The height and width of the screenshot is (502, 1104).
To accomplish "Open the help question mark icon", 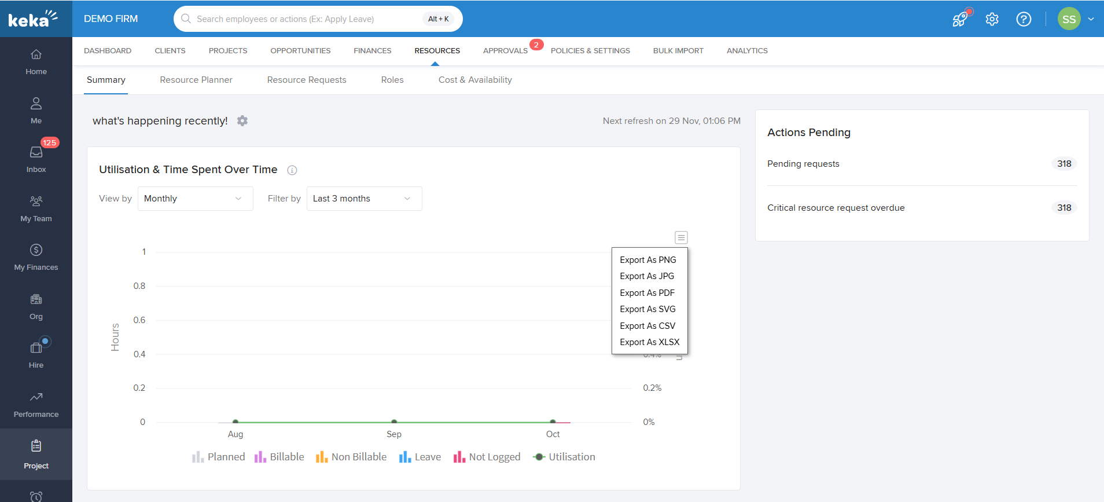I will click(1023, 19).
